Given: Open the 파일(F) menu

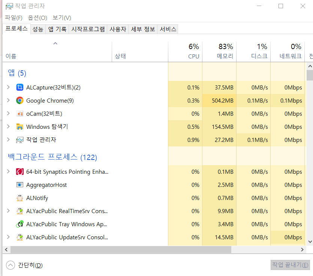Looking at the screenshot, I should point(13,18).
